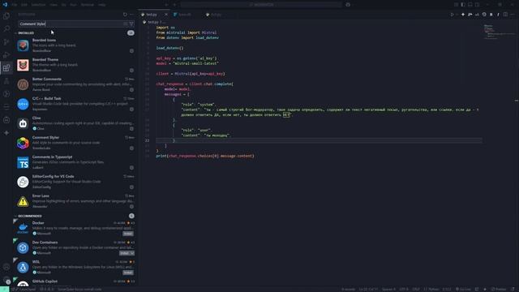Screen dimensions: 519x292
Task: Click the manage gear for Bearded Icons
Action: coord(131,51)
